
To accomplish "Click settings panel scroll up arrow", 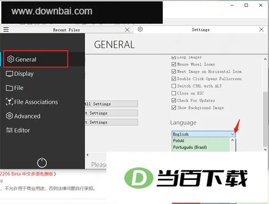I will pos(265,59).
